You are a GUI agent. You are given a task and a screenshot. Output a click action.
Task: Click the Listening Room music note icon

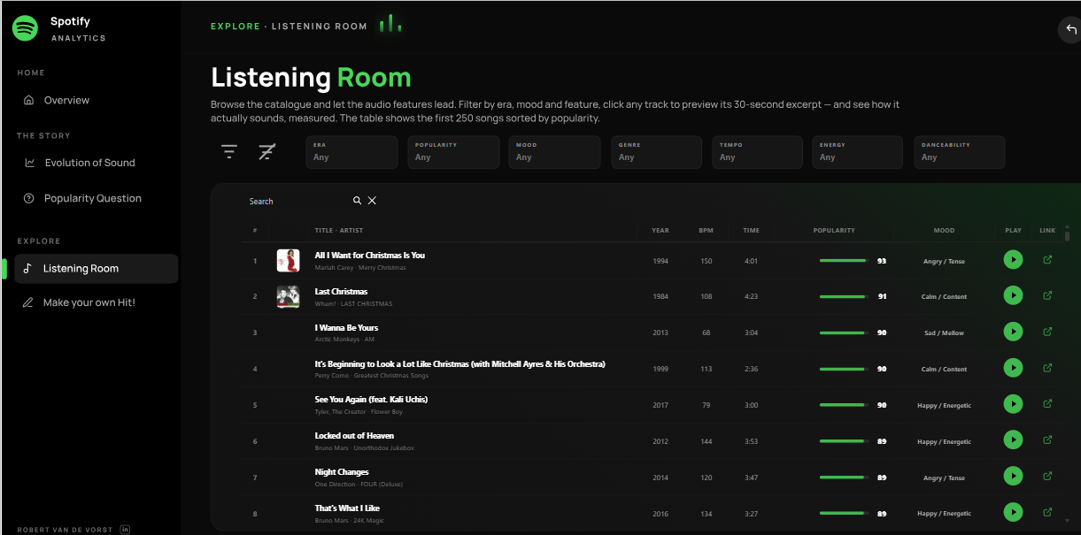tap(27, 269)
